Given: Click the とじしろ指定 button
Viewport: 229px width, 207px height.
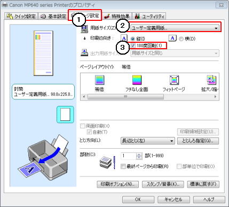Looking at the screenshot, I should [198, 141].
